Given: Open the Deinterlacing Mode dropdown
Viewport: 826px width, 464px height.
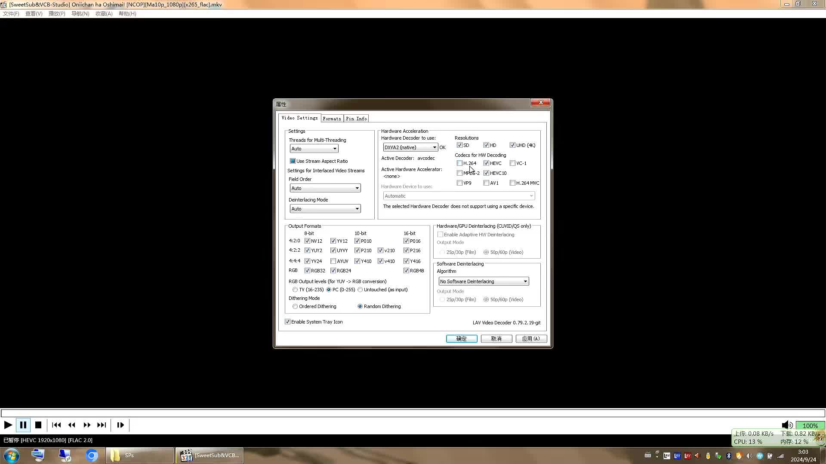Looking at the screenshot, I should (x=357, y=208).
